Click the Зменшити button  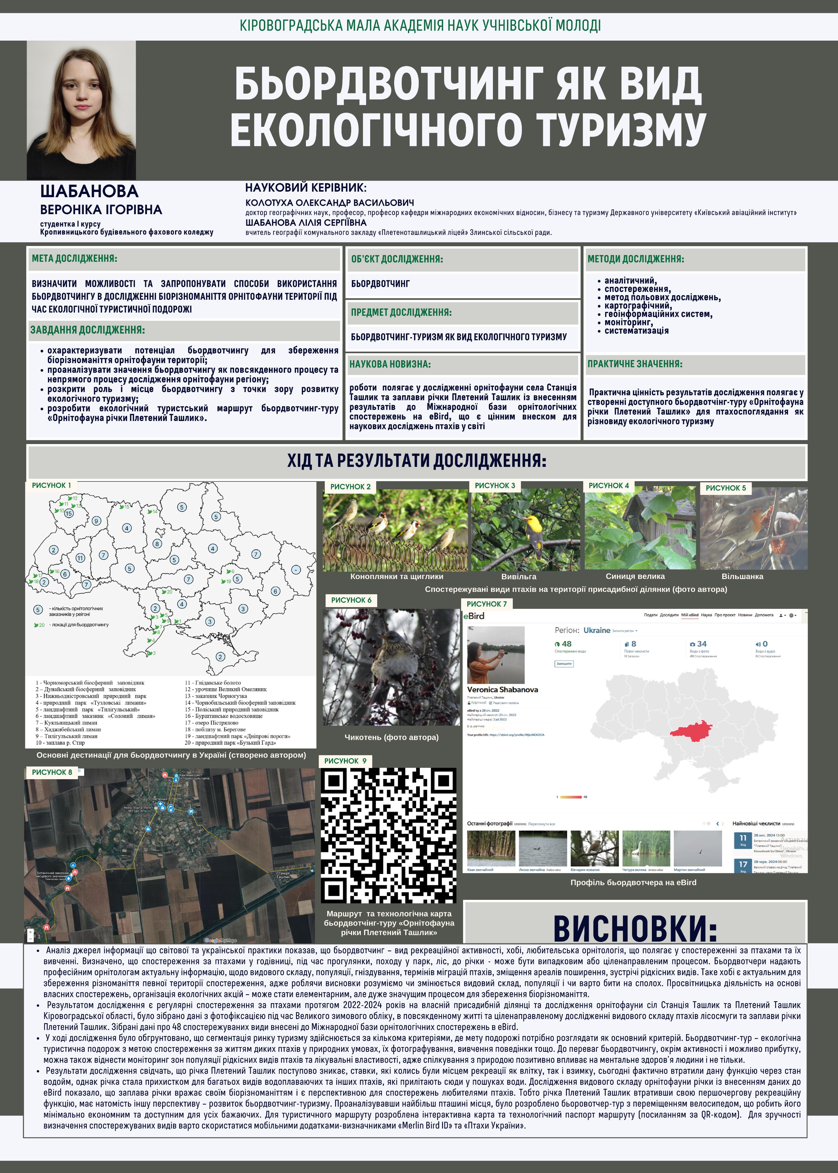point(564,664)
